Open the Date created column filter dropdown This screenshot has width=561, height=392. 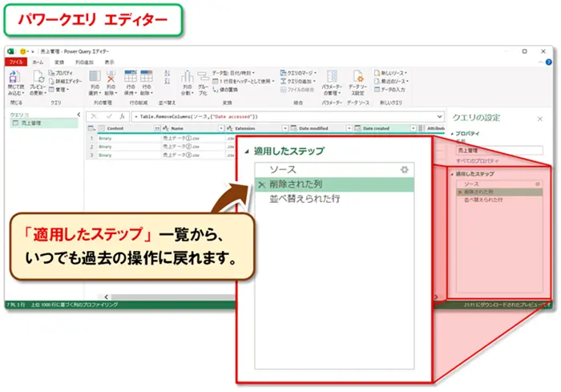tap(414, 128)
